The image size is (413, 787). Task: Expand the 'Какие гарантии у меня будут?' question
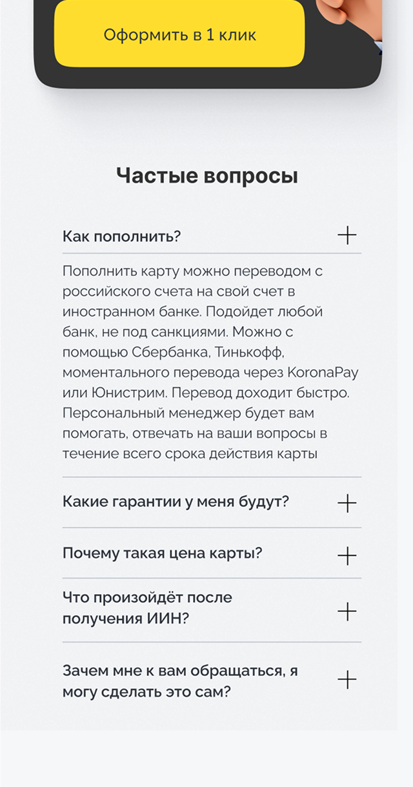coord(175,502)
